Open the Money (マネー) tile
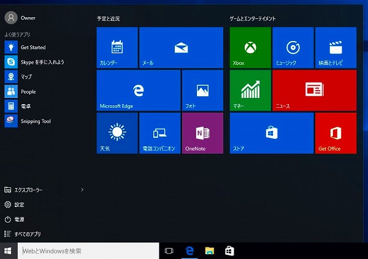Image resolution: width=368 pixels, height=259 pixels. point(250,90)
